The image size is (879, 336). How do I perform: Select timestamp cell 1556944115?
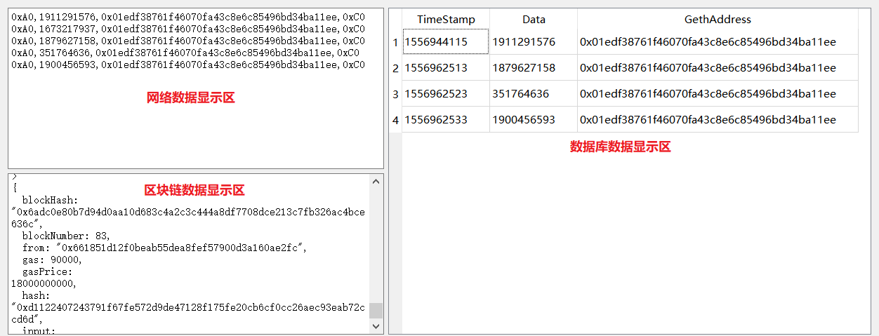click(x=446, y=42)
